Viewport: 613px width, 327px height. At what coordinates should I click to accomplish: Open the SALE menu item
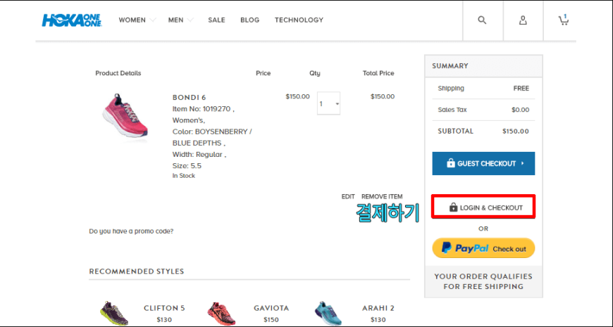pos(216,20)
